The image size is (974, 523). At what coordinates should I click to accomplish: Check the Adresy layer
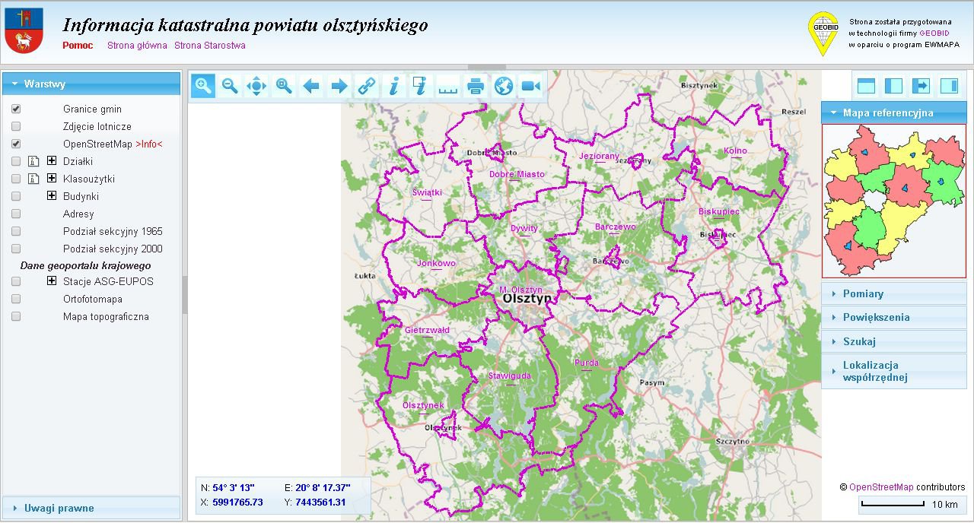[16, 214]
